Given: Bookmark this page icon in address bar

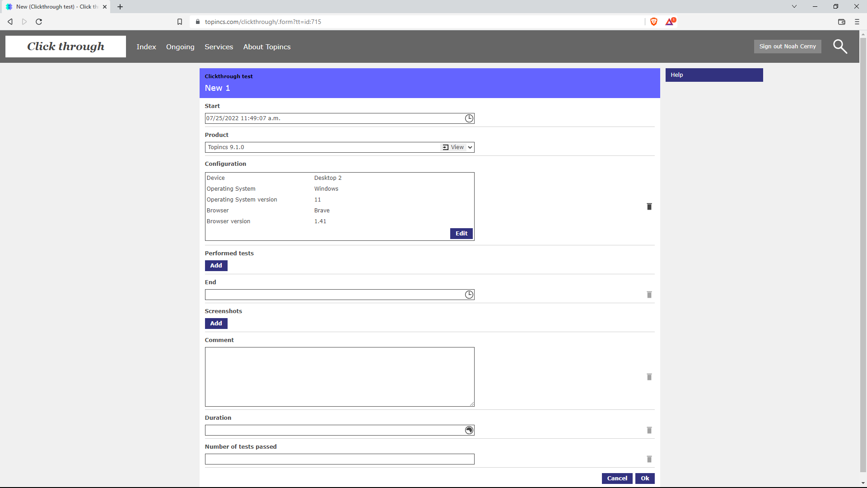Looking at the screenshot, I should point(180,22).
